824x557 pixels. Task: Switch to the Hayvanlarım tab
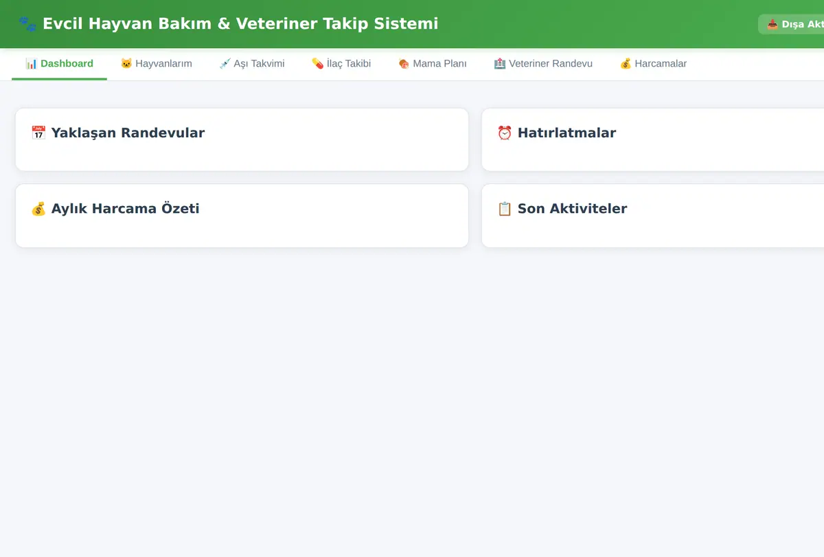click(156, 64)
